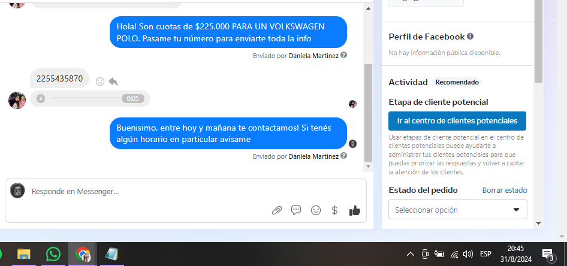This screenshot has width=567, height=266.
Task: Open Seleccionar opción order status dropdown
Action: (x=458, y=210)
